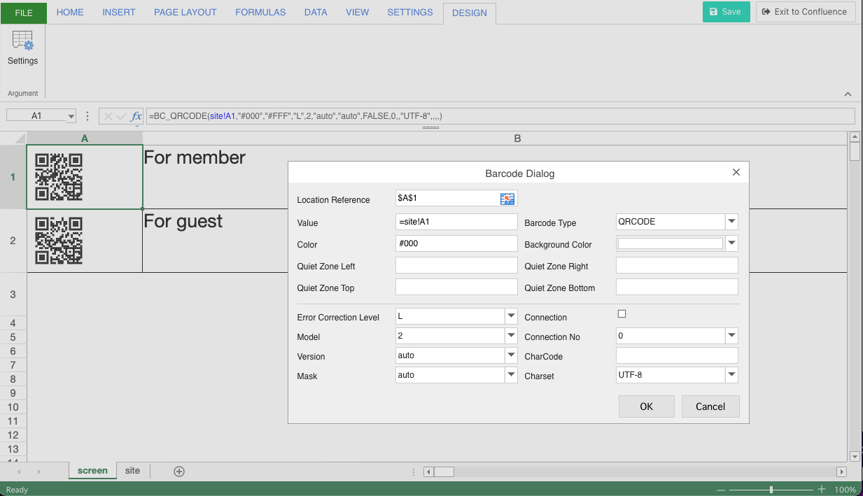863x496 pixels.
Task: Select the QR code in cell A2
Action: (x=59, y=241)
